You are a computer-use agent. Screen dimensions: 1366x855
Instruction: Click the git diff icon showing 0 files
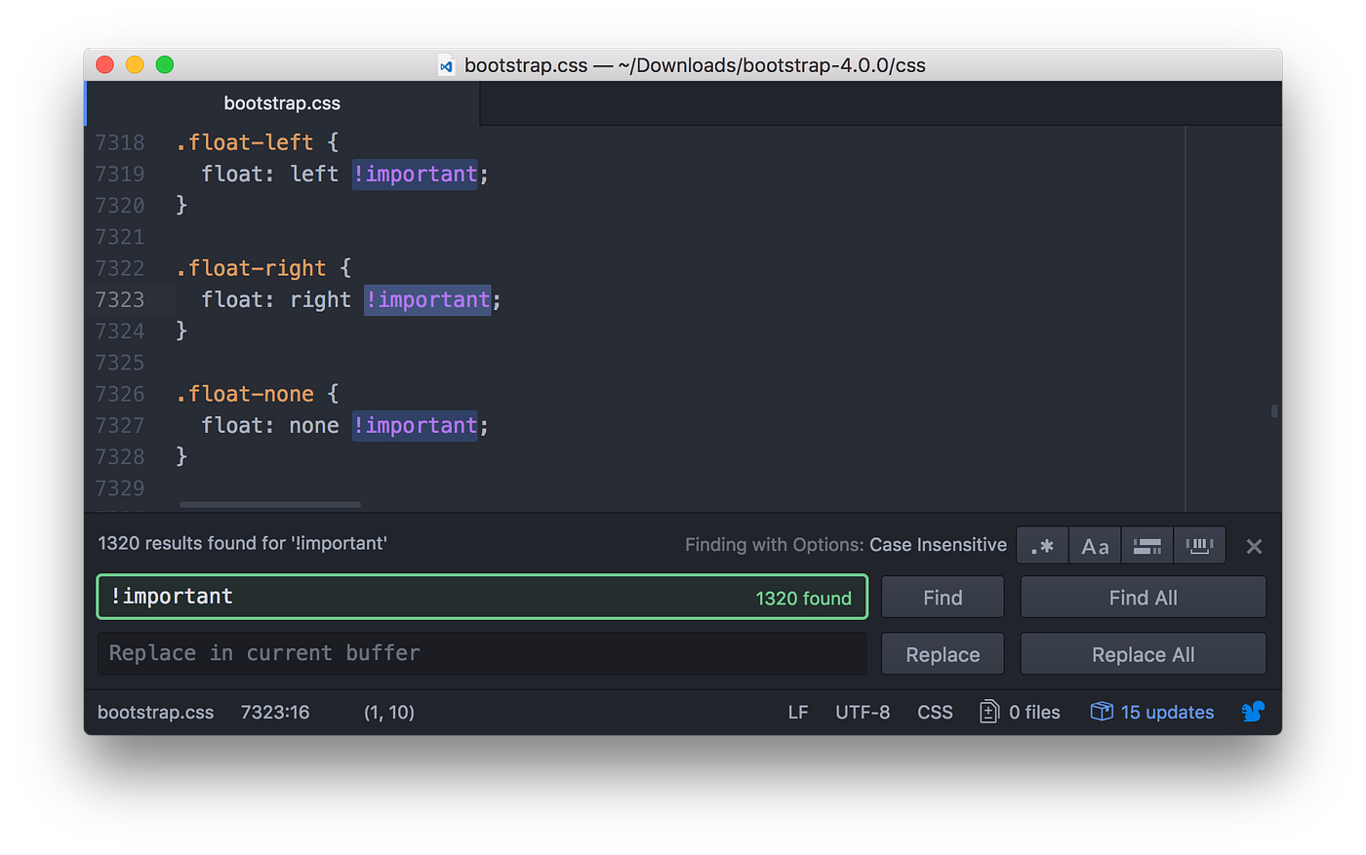1019,712
